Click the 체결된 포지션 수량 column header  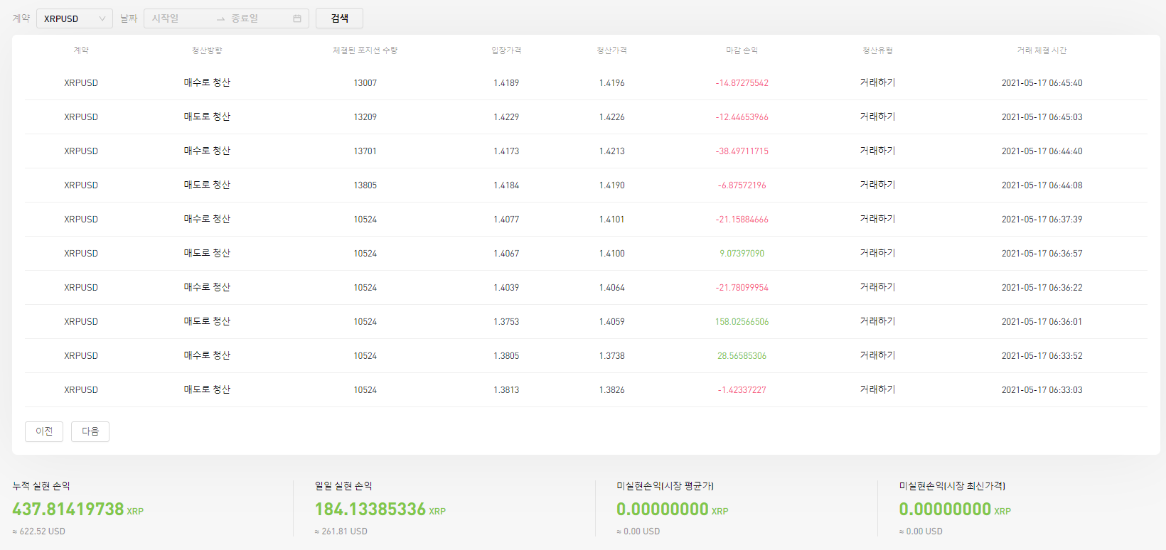tap(365, 50)
